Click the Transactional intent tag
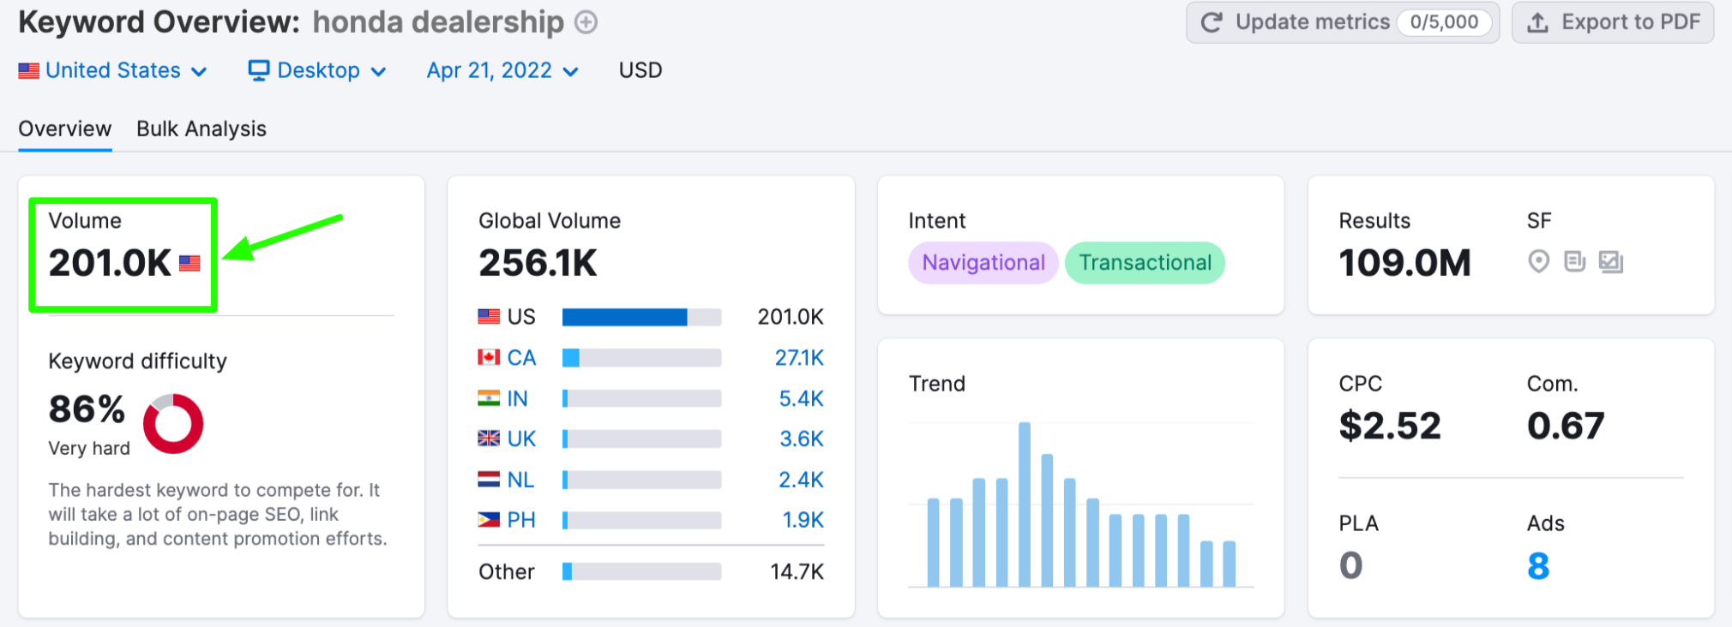 click(1146, 263)
